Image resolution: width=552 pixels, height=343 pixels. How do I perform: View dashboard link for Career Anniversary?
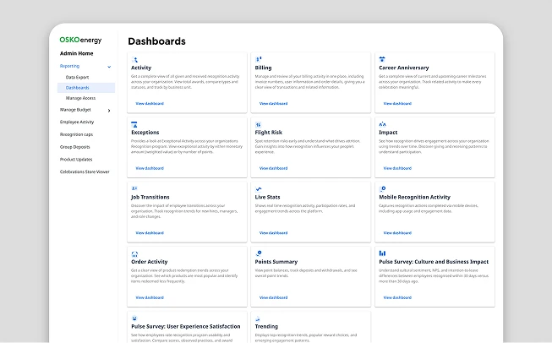click(397, 103)
